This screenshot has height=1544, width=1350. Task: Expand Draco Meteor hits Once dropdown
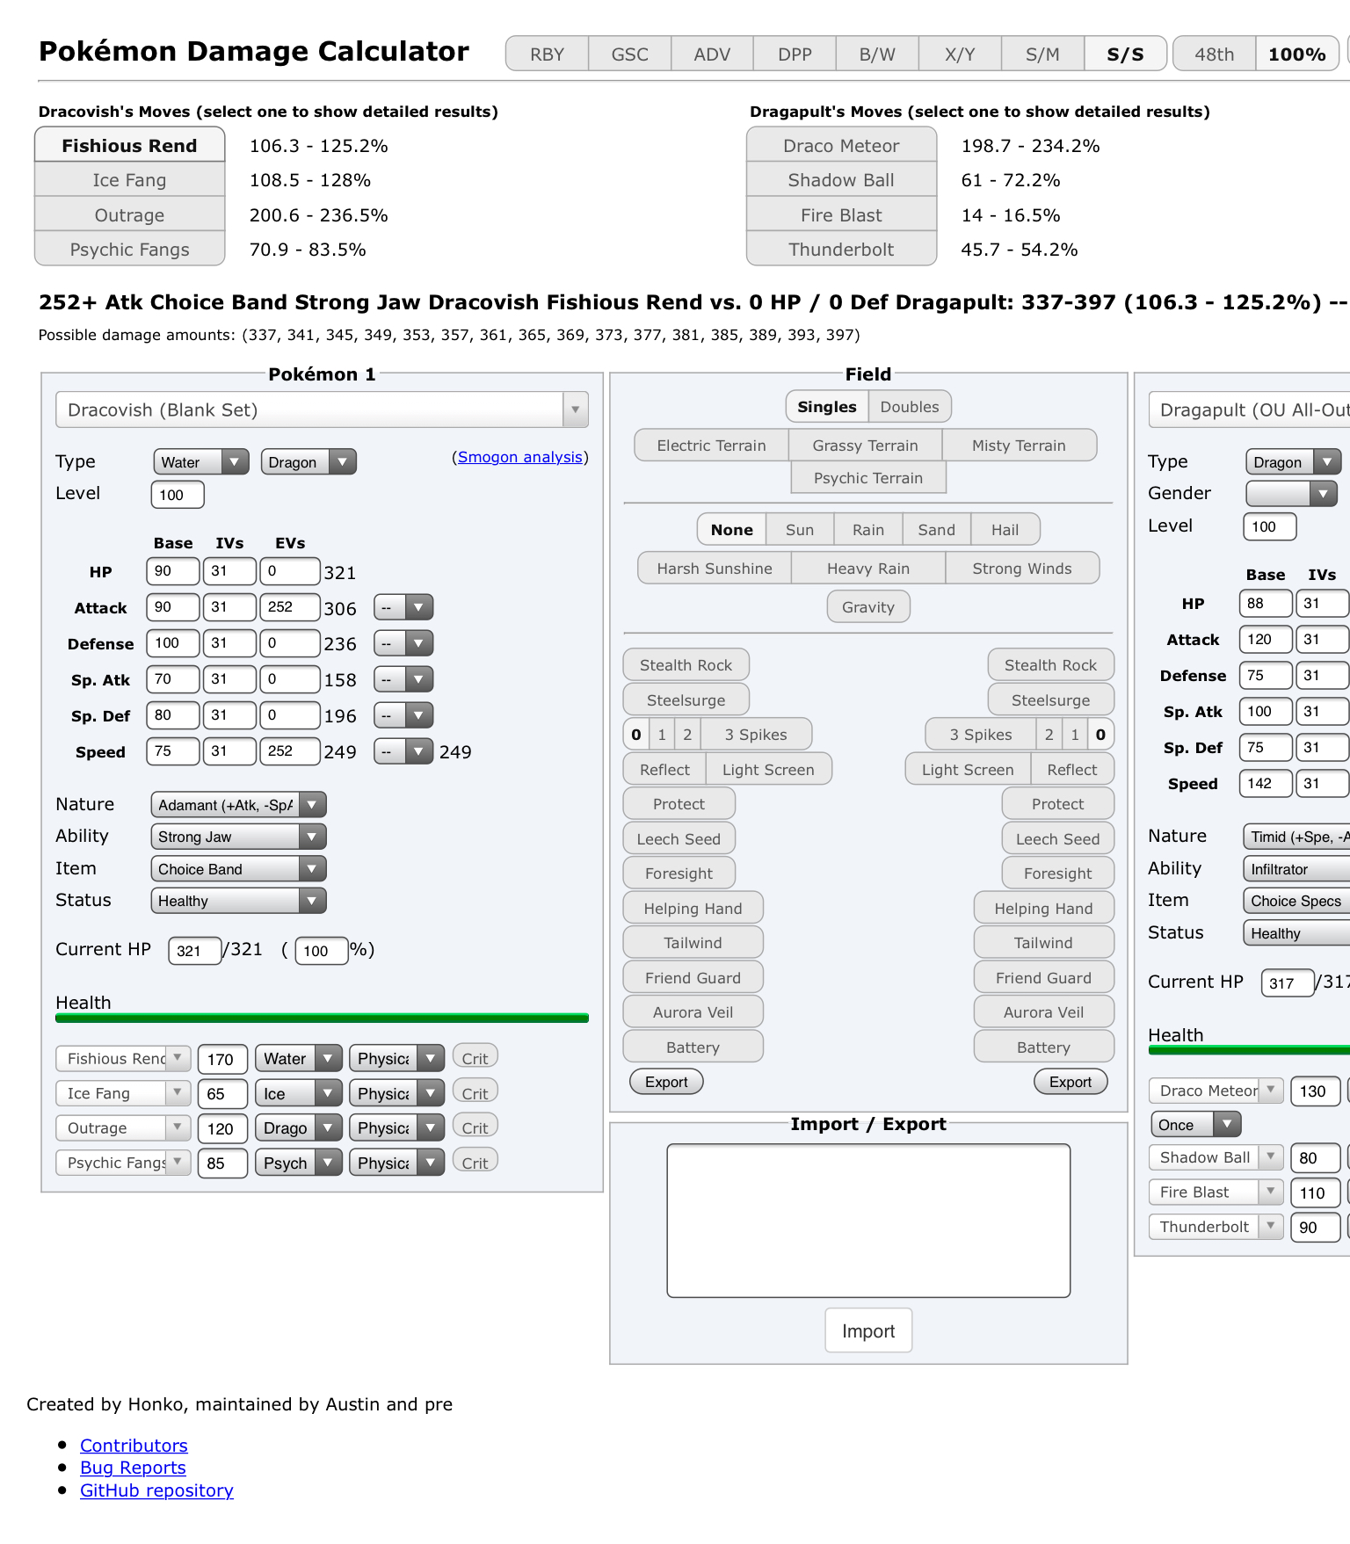pos(1195,1125)
